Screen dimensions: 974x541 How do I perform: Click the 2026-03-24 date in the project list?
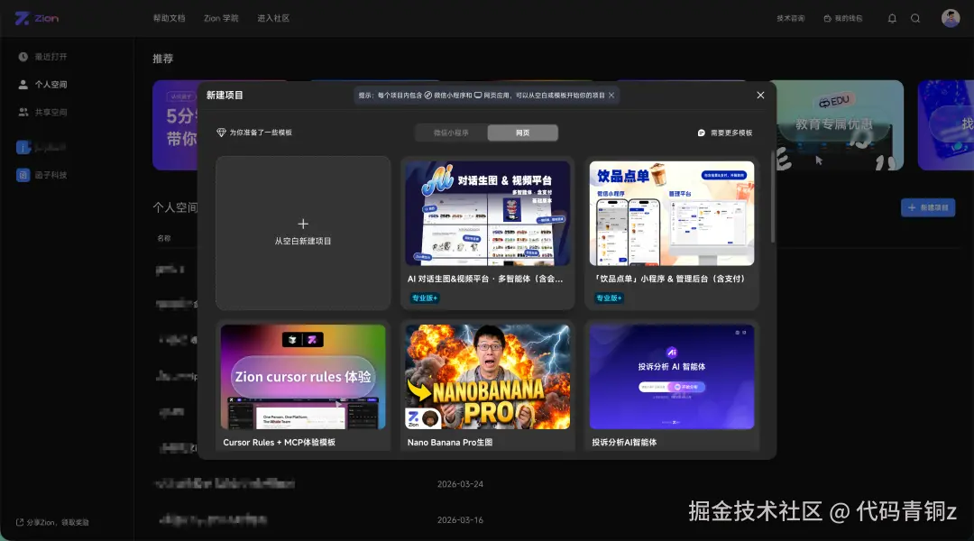460,484
